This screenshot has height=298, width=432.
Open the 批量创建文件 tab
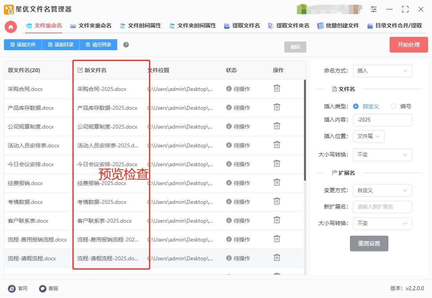coord(338,26)
